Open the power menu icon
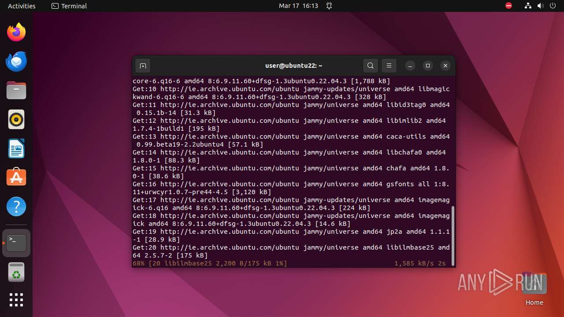 tap(553, 6)
